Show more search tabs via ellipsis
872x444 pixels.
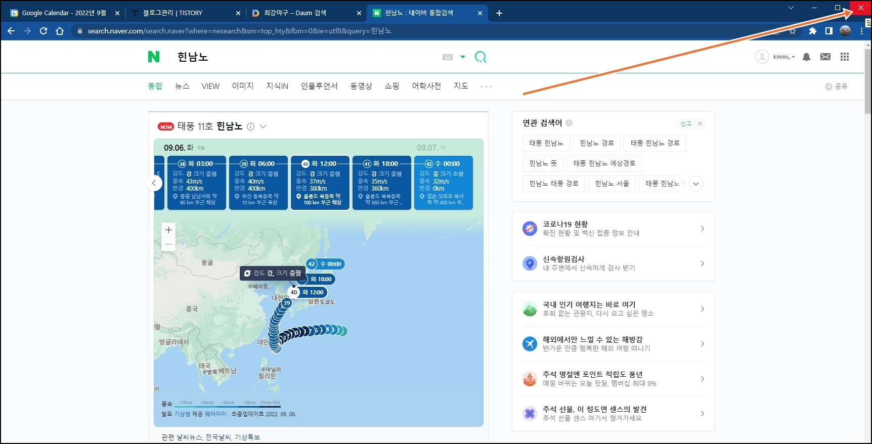(x=486, y=86)
